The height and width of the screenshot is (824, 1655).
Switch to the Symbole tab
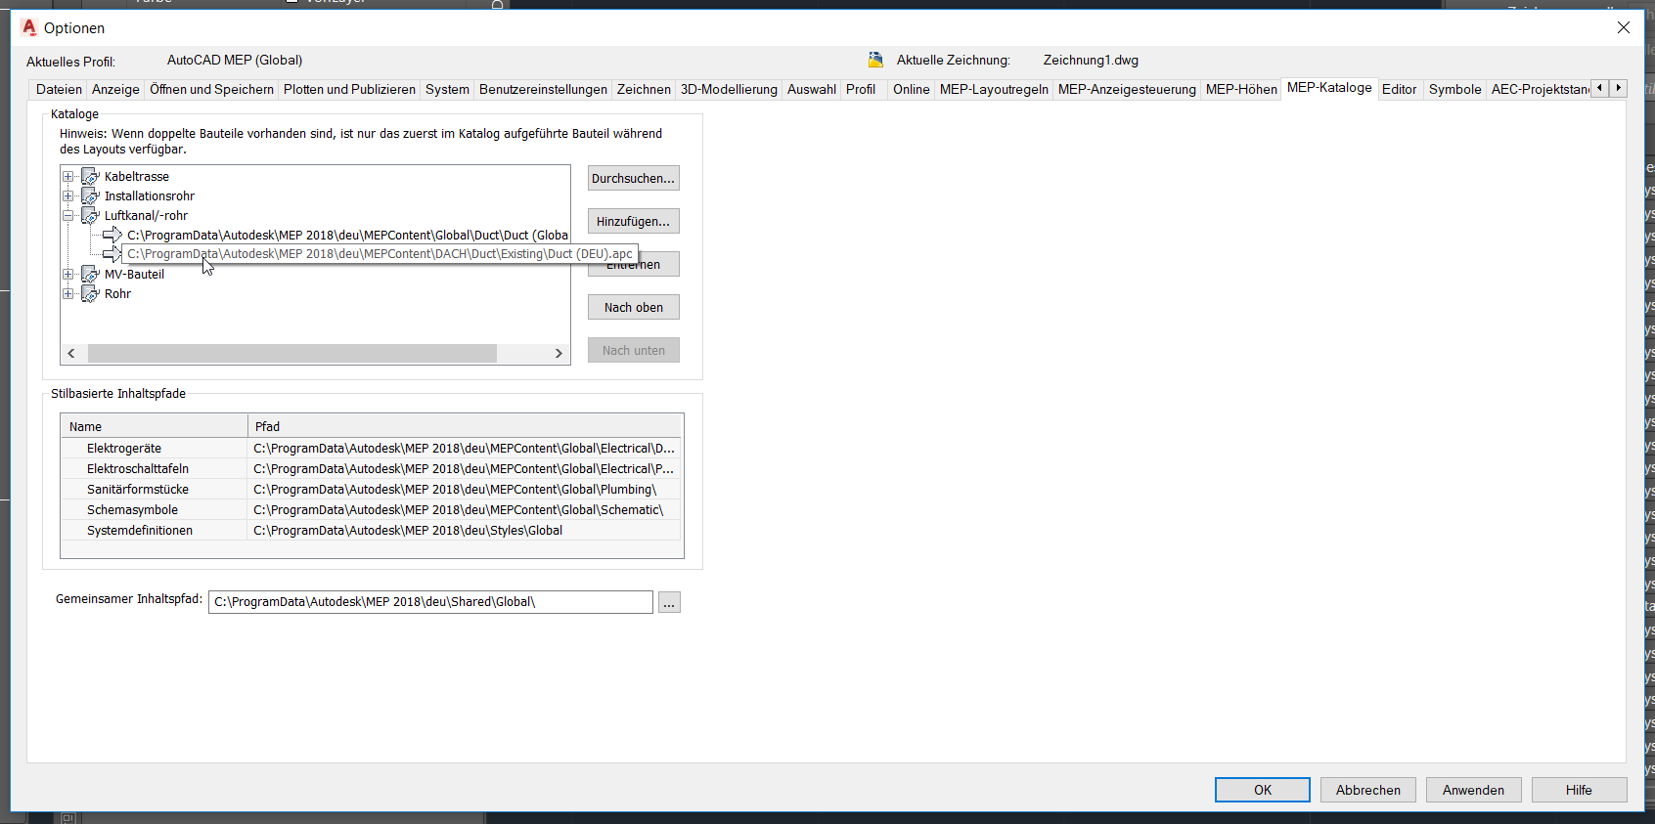tap(1454, 89)
